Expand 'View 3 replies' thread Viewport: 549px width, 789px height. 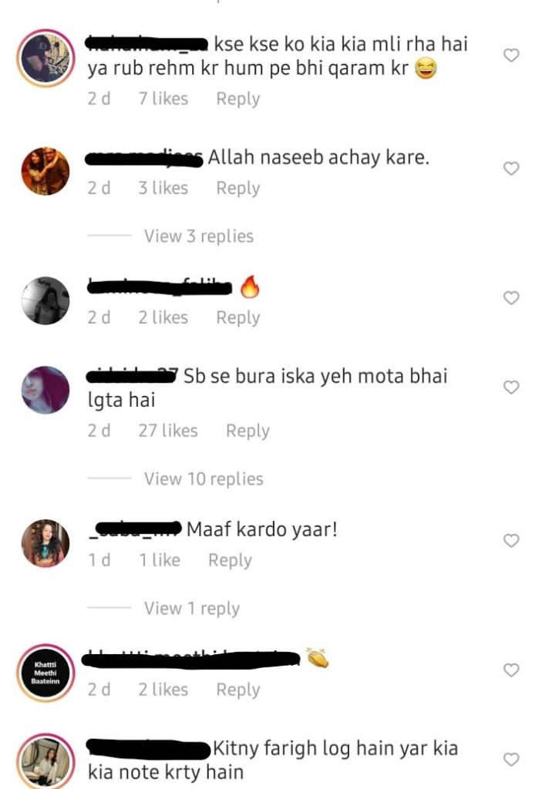point(198,236)
